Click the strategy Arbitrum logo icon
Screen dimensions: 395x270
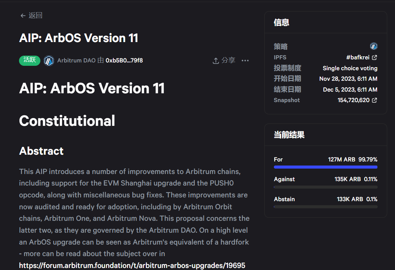(374, 46)
